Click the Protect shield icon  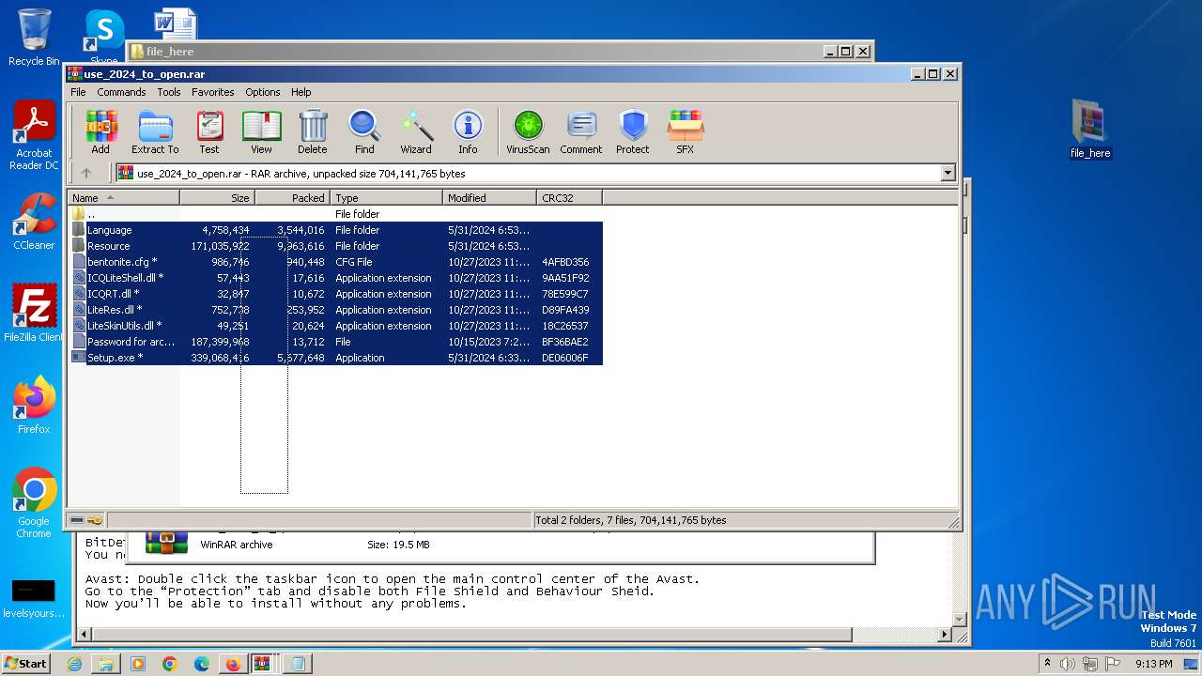[633, 131]
